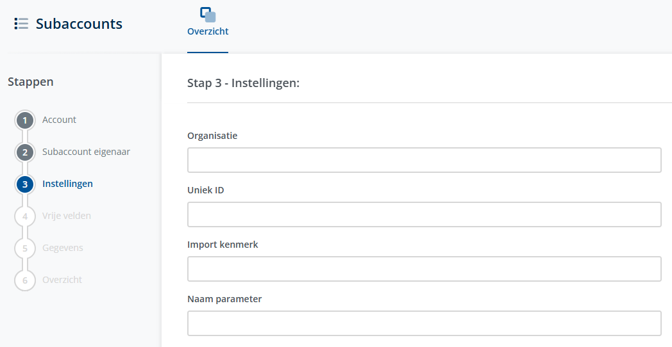This screenshot has height=347, width=672.
Task: Jump to the Vrije velden step
Action: click(67, 216)
